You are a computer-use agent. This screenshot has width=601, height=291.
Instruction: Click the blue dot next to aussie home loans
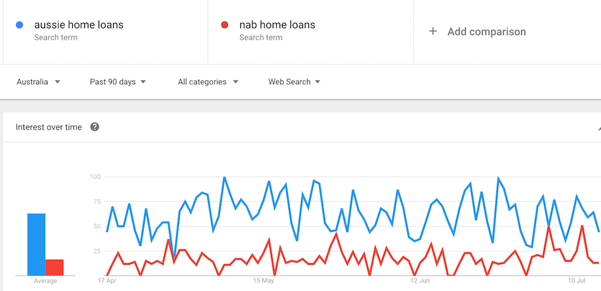[19, 25]
